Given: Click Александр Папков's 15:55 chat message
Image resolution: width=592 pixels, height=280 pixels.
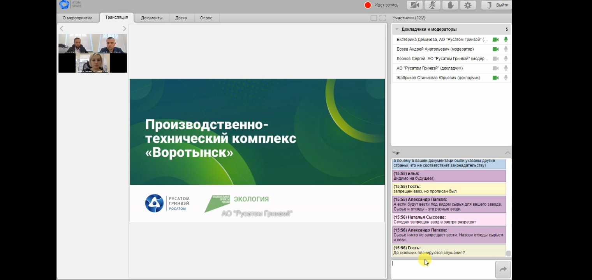Looking at the screenshot, I should point(449,204).
